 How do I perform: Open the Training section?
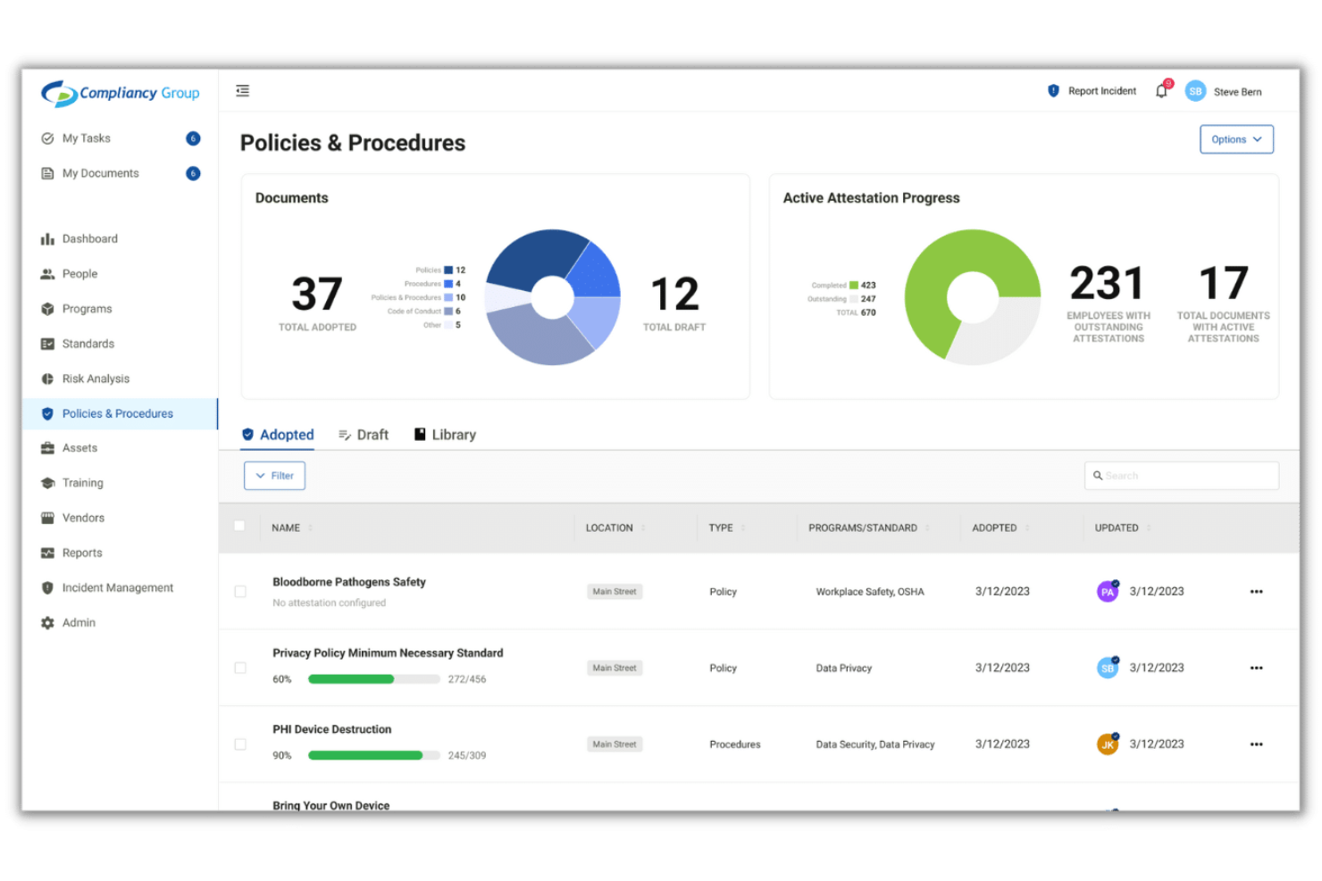tap(82, 482)
